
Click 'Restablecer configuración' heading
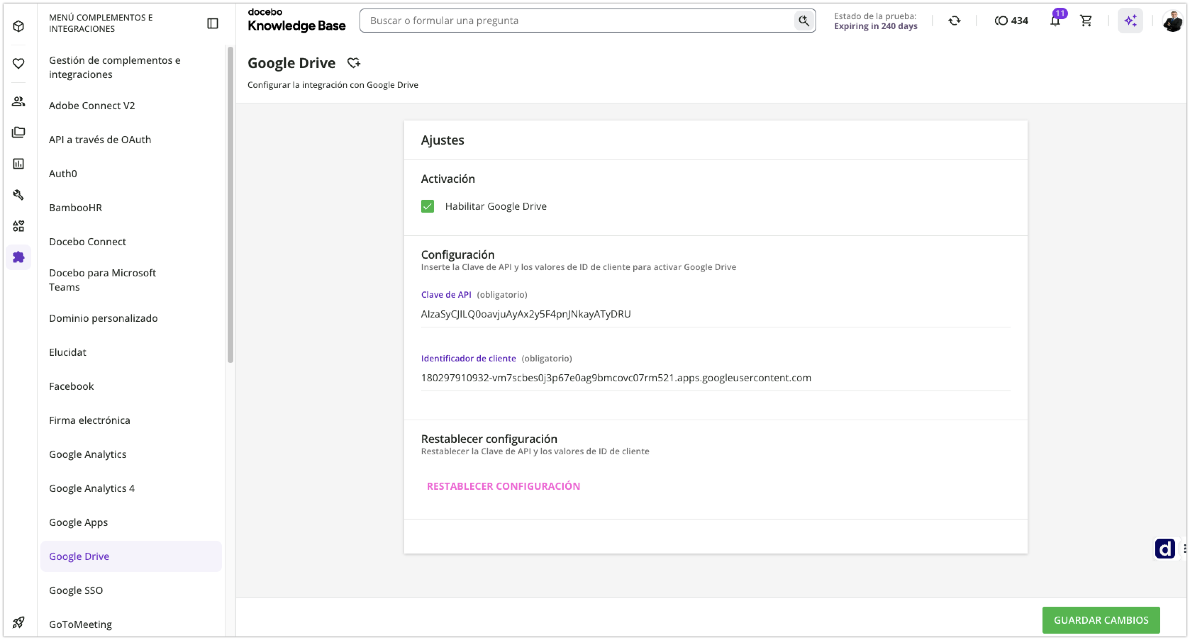489,439
